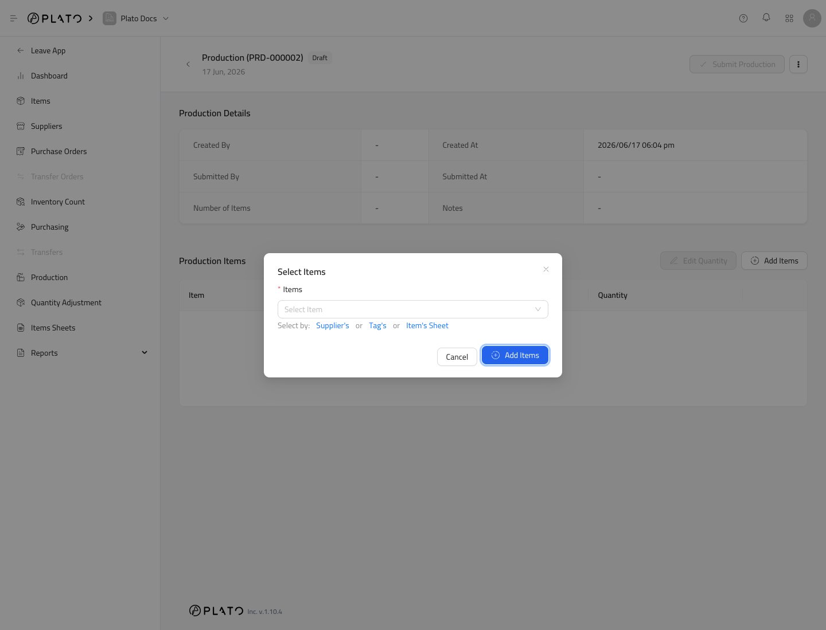Click the Plato footer logo
The width and height of the screenshot is (826, 630).
[216, 611]
